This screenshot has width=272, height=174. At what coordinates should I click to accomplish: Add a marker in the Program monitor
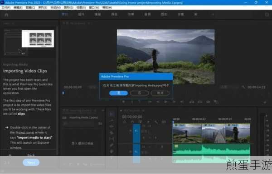123,102
